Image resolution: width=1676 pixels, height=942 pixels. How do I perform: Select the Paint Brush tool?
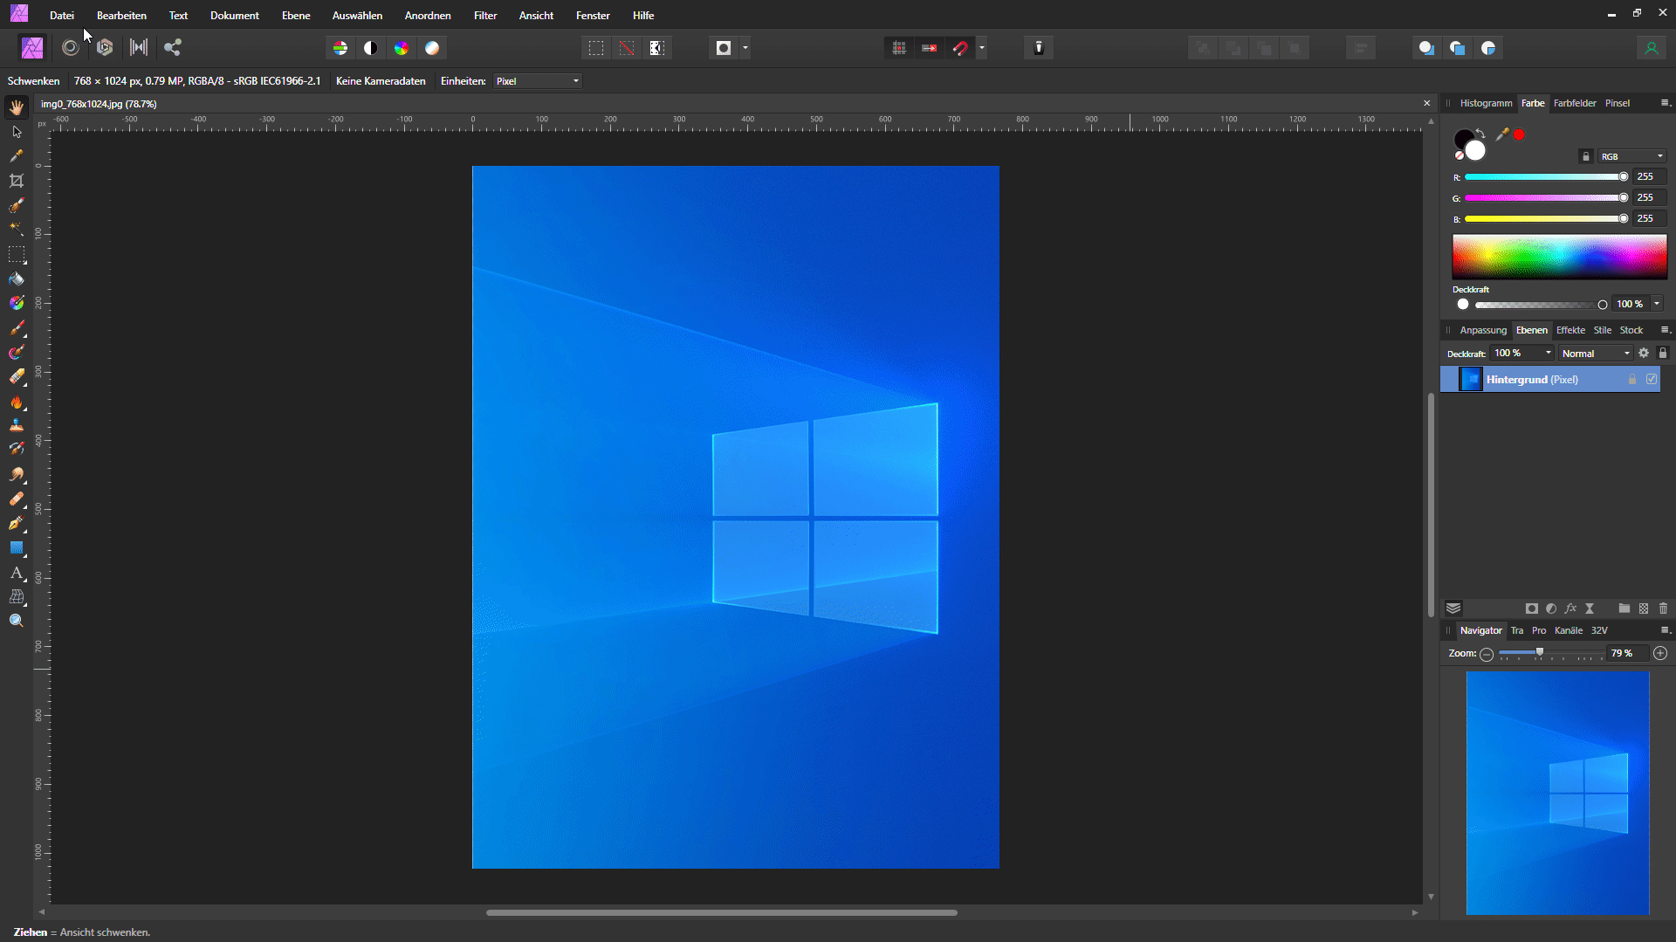click(x=17, y=329)
